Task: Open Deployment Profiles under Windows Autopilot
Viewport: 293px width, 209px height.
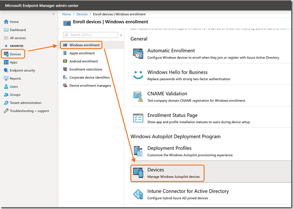Action: pos(169,148)
